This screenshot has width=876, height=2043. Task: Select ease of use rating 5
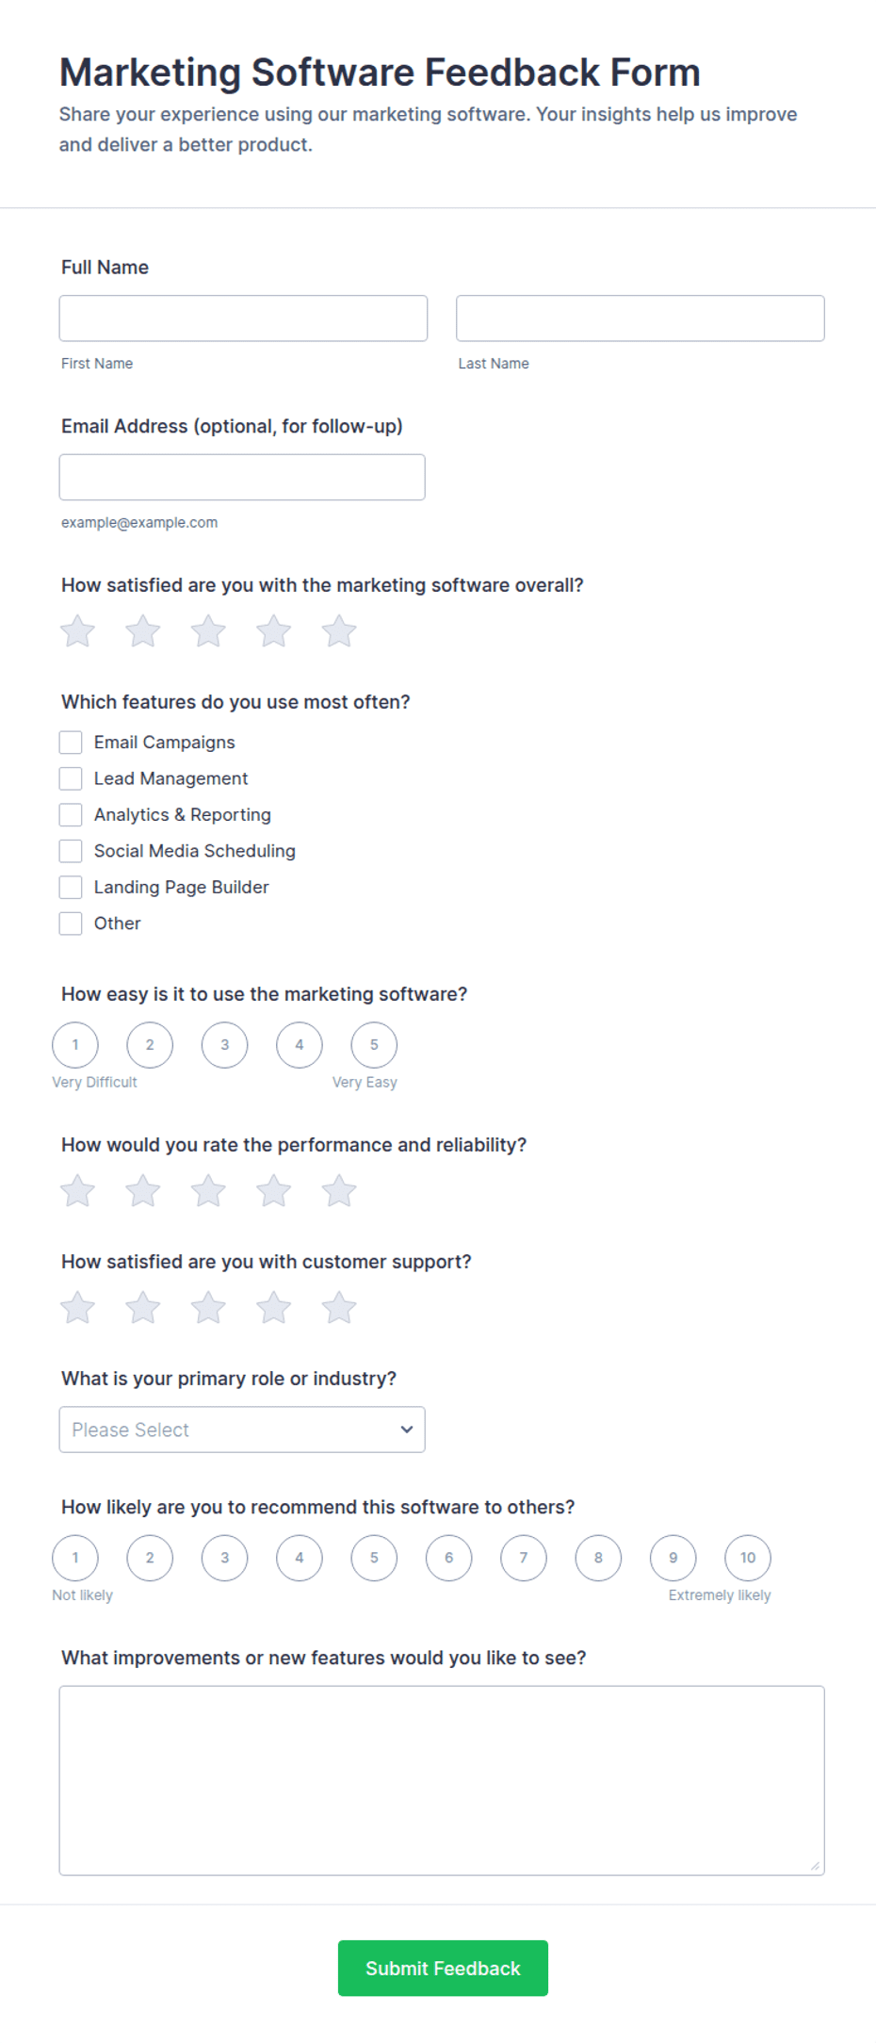tap(374, 1045)
